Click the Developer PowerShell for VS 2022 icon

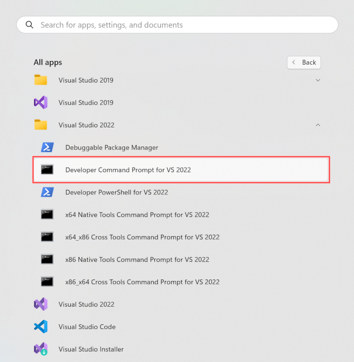tap(47, 192)
